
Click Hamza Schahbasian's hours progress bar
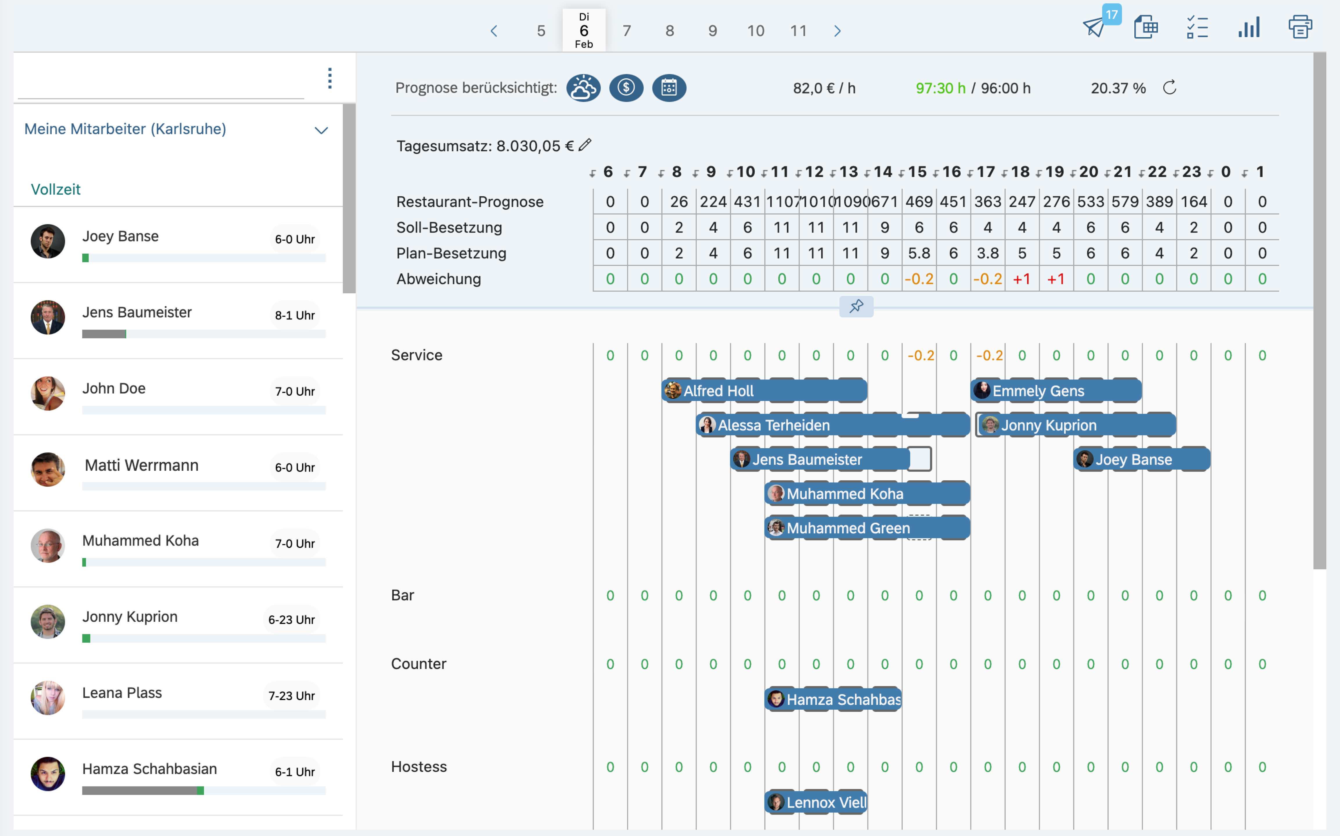point(204,791)
